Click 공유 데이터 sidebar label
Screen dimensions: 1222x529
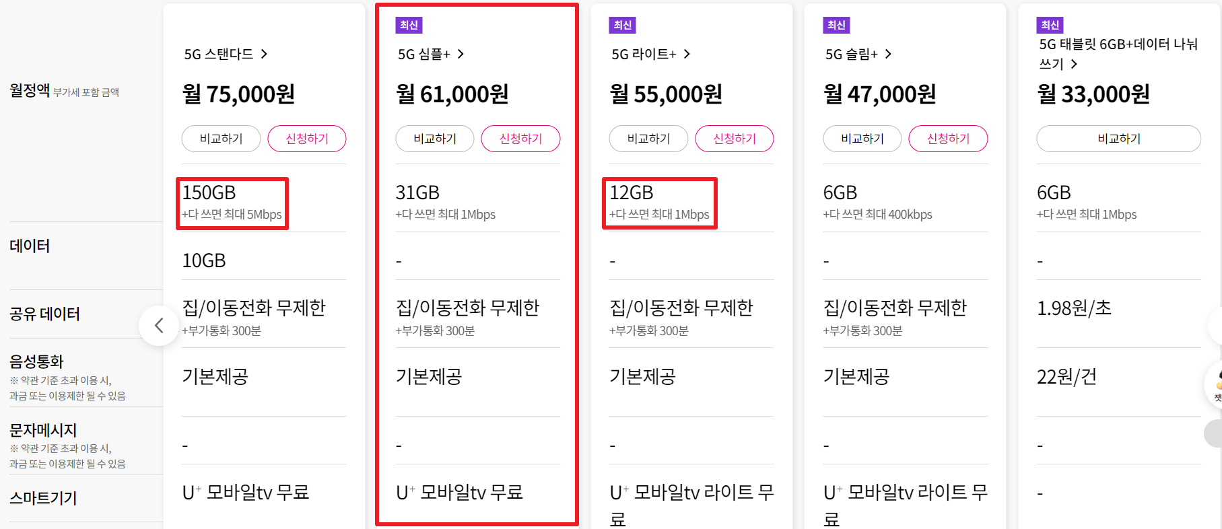pos(44,314)
